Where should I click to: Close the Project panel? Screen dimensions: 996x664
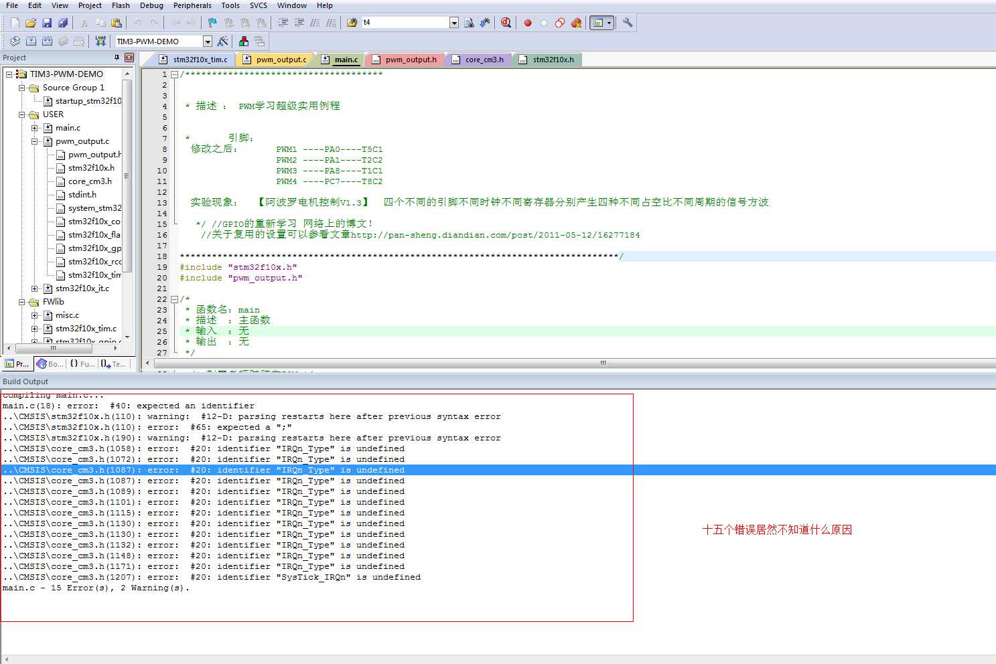[129, 58]
